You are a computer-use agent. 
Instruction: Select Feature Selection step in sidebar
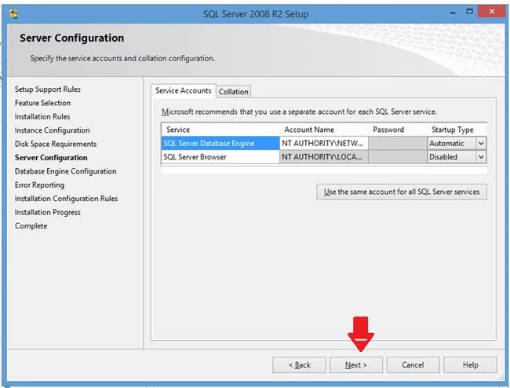pos(42,103)
